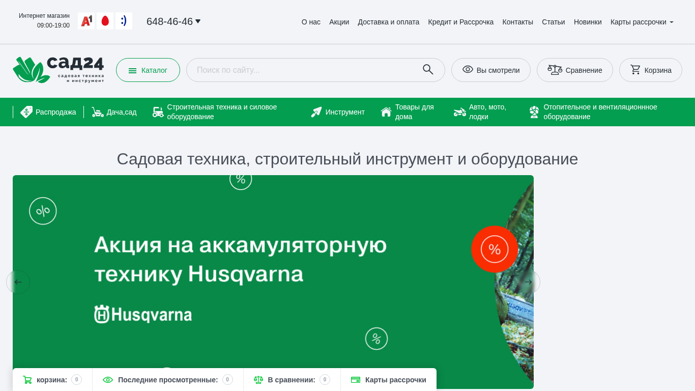
Task: Click the Сравнение button
Action: tap(575, 70)
